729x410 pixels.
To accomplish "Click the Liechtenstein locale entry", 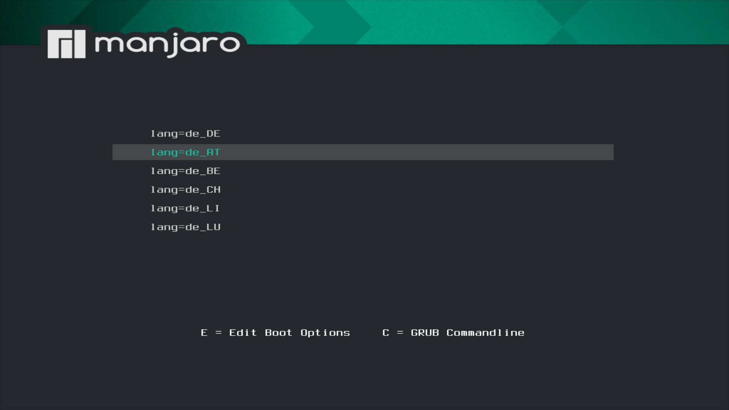I will pyautogui.click(x=185, y=208).
